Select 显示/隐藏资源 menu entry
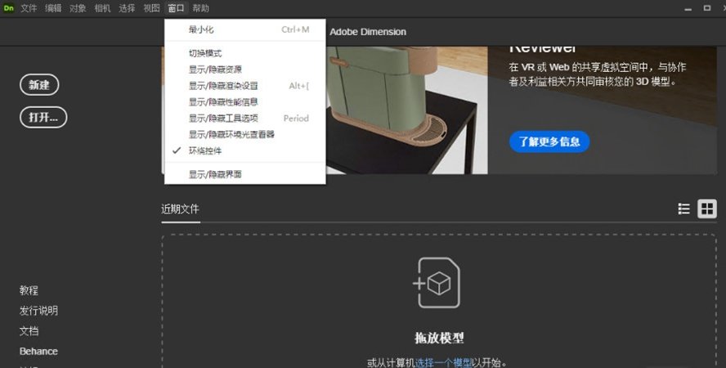Image resolution: width=726 pixels, height=368 pixels. click(245, 70)
